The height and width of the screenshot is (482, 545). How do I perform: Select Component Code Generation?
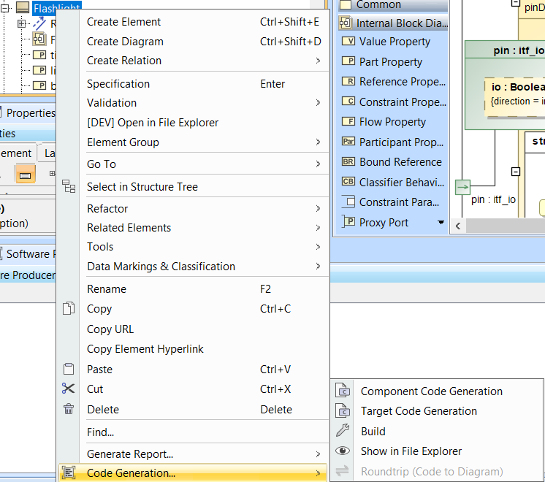click(x=431, y=391)
